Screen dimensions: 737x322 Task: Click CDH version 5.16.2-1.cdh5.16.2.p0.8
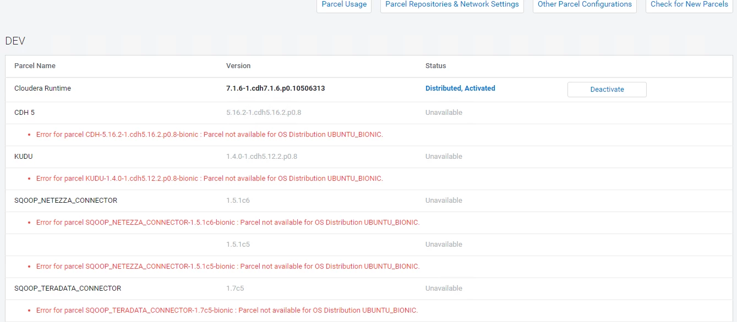pos(264,113)
